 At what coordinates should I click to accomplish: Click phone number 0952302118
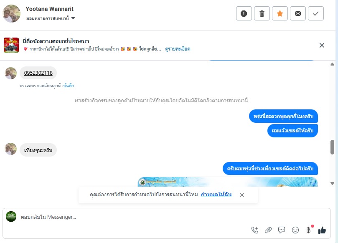[38, 73]
